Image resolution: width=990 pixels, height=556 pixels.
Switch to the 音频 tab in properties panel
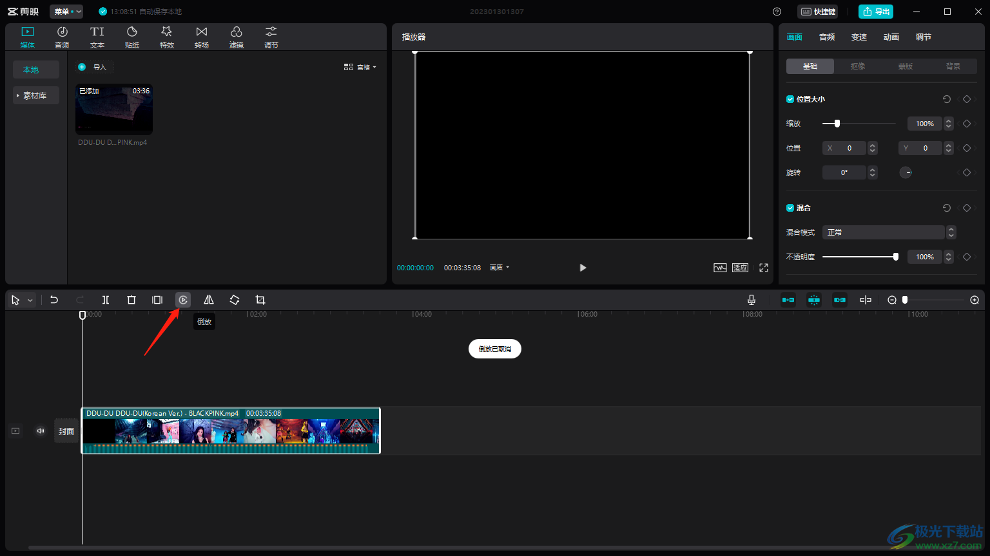tap(827, 37)
